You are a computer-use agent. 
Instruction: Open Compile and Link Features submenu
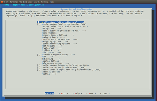59,39
